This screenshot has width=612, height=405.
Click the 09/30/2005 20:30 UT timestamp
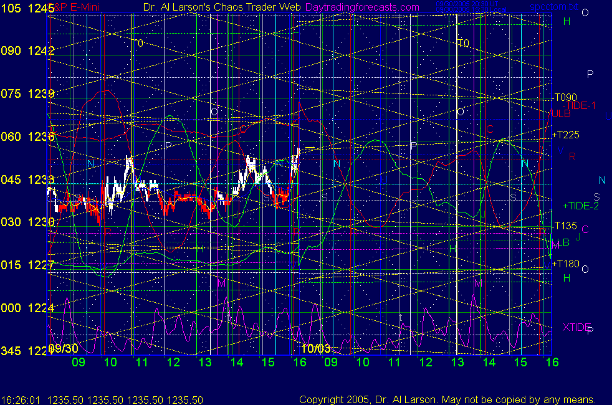[467, 4]
